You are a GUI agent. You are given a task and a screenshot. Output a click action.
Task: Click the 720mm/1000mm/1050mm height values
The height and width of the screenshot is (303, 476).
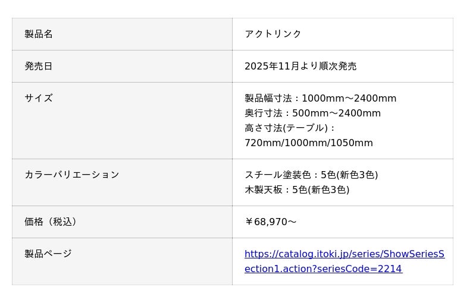(x=308, y=143)
